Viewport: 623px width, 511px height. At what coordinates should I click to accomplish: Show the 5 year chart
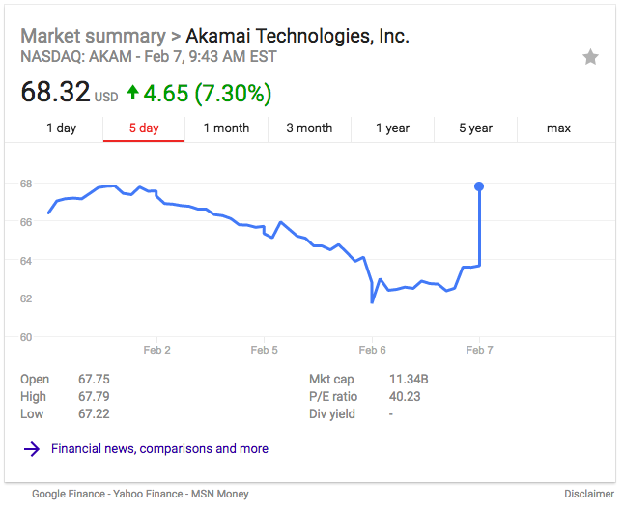point(475,128)
